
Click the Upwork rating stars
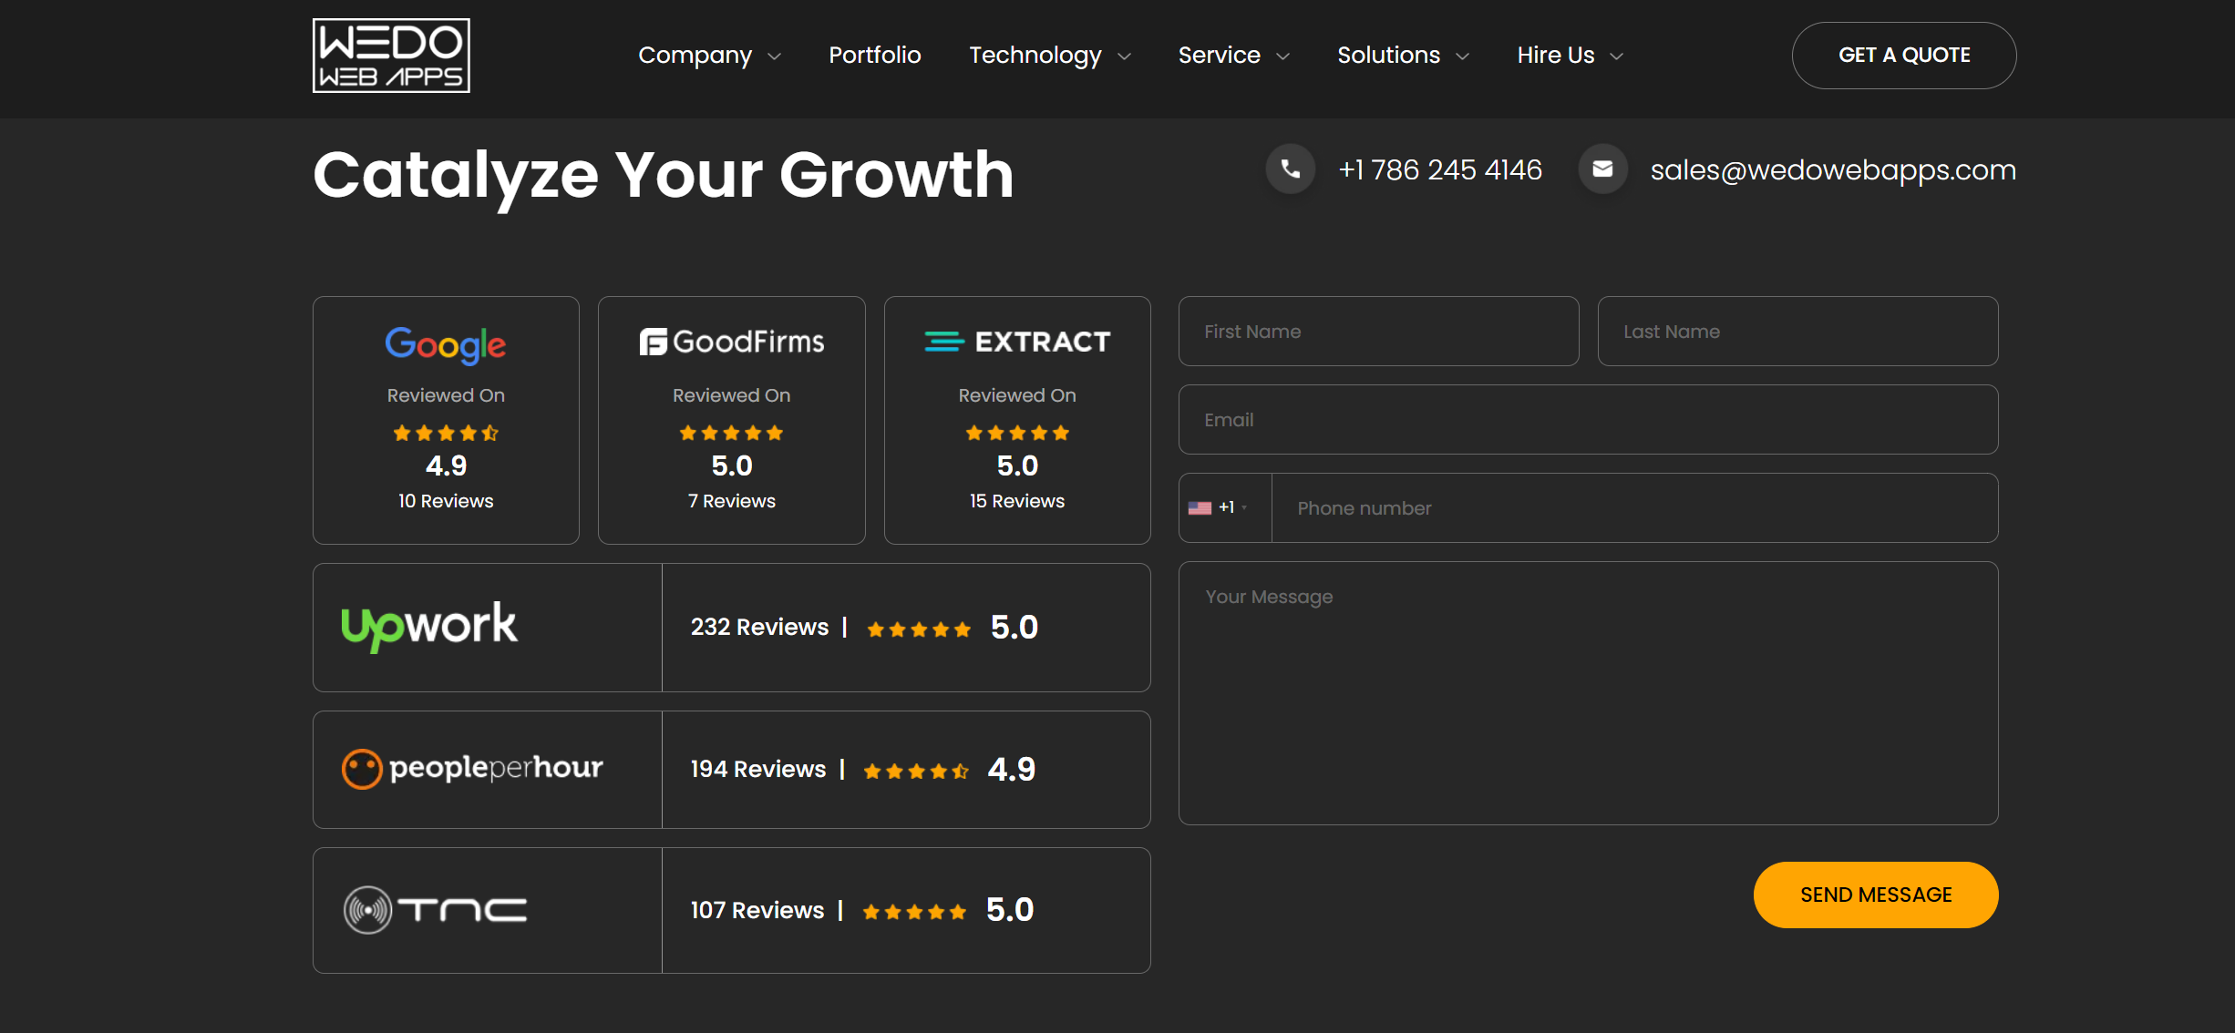click(x=919, y=629)
